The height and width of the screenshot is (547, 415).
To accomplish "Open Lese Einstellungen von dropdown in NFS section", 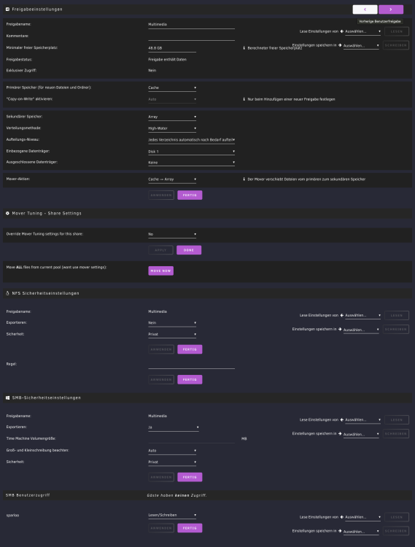I will (363, 316).
